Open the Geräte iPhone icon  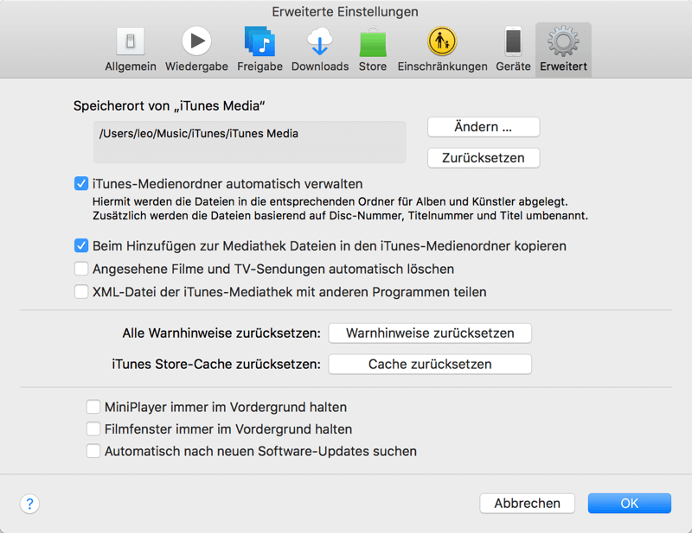coord(513,41)
